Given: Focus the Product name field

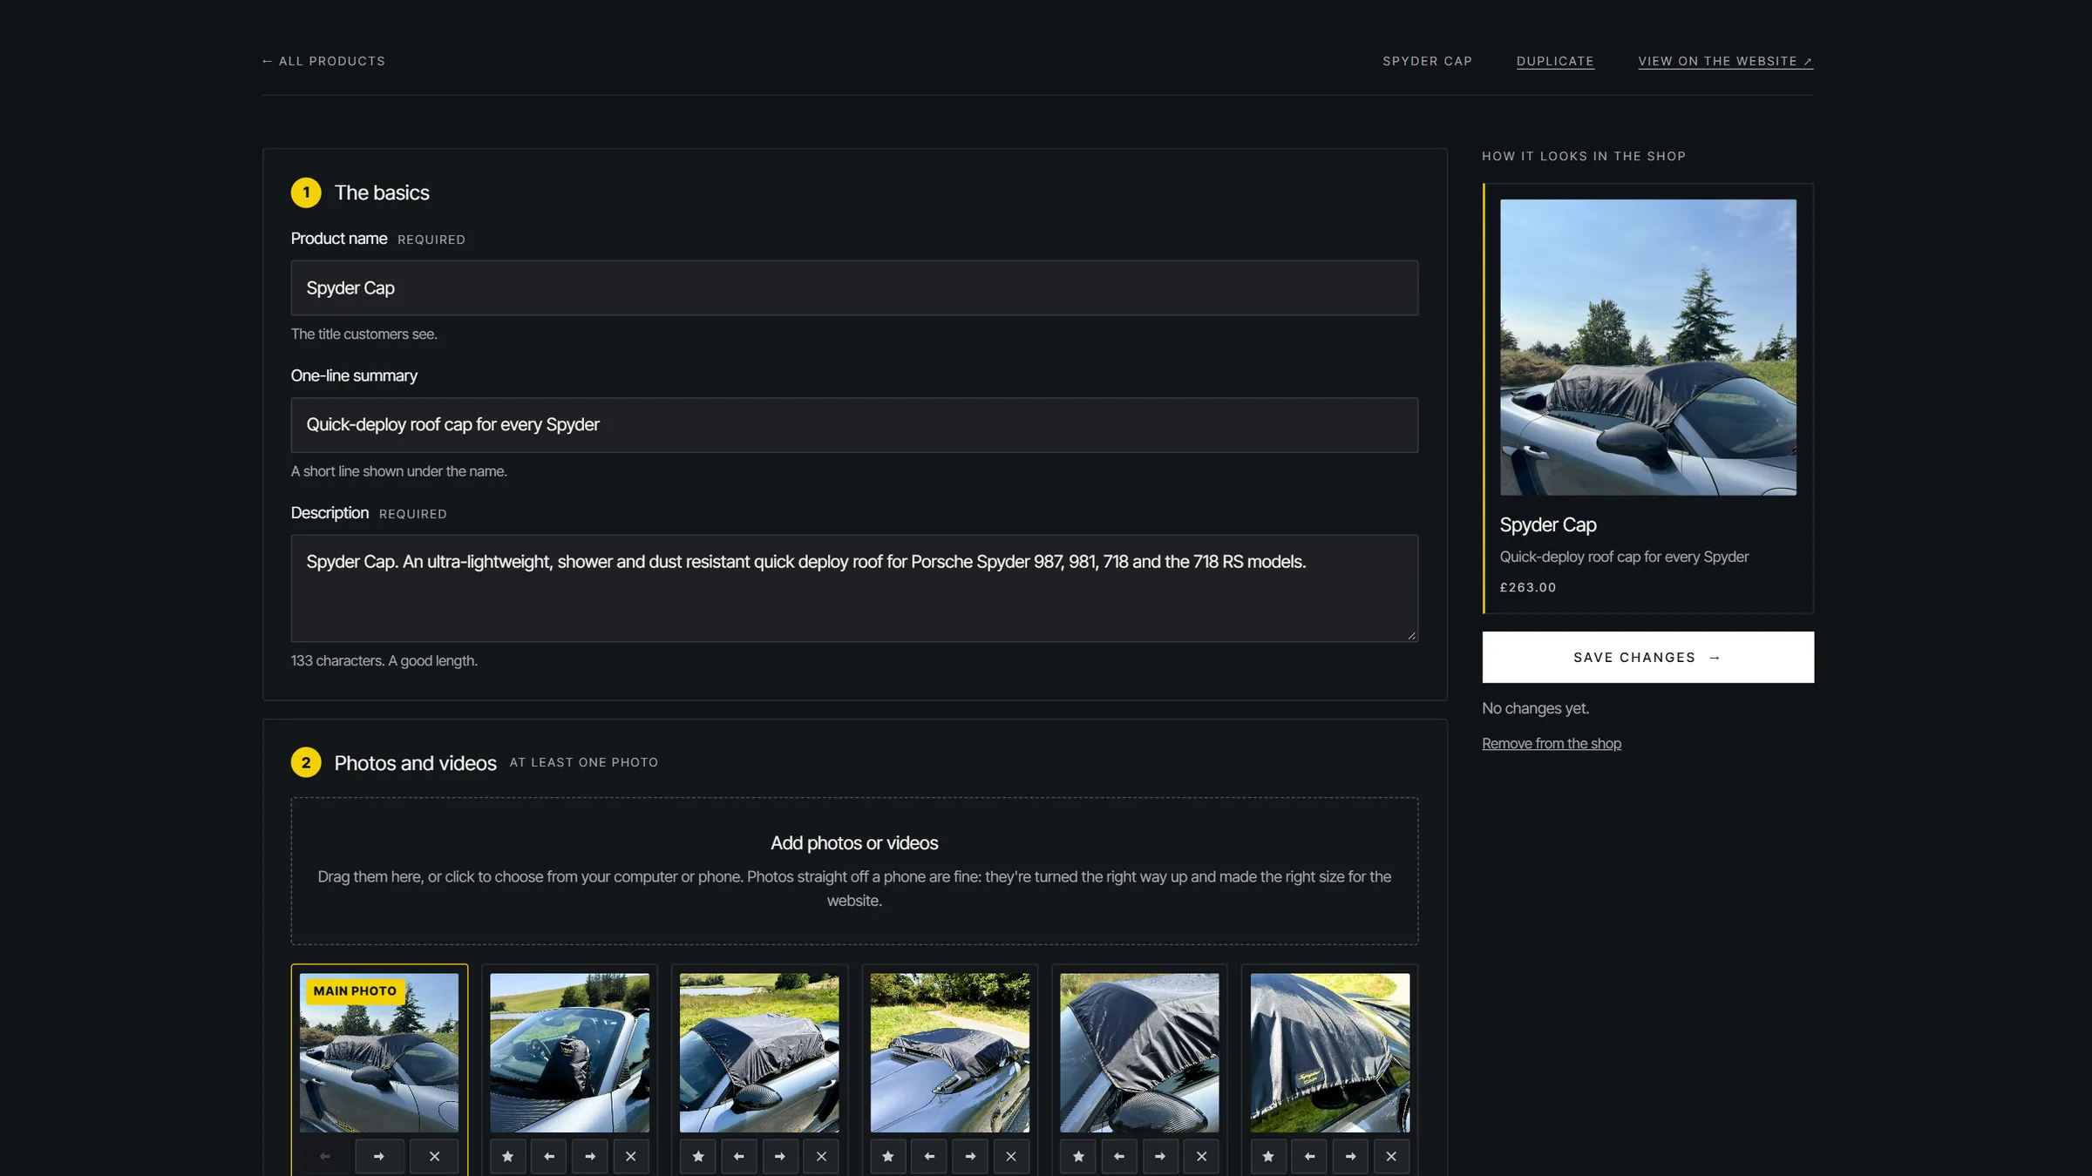Looking at the screenshot, I should pos(854,287).
